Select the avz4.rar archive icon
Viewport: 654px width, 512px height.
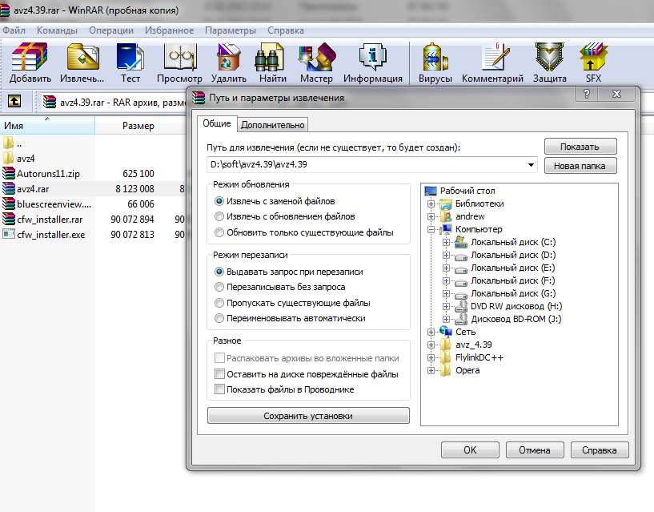click(8, 189)
